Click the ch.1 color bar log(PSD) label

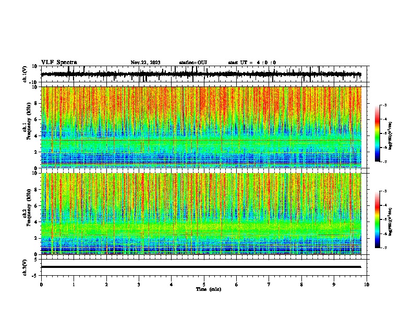(390, 136)
